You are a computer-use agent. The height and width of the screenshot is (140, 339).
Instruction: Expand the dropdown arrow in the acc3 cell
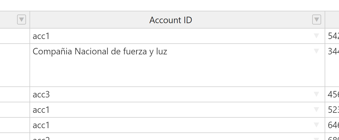tap(316, 94)
